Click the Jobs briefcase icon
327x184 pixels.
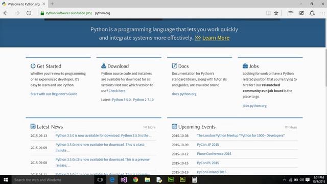[x=245, y=66]
